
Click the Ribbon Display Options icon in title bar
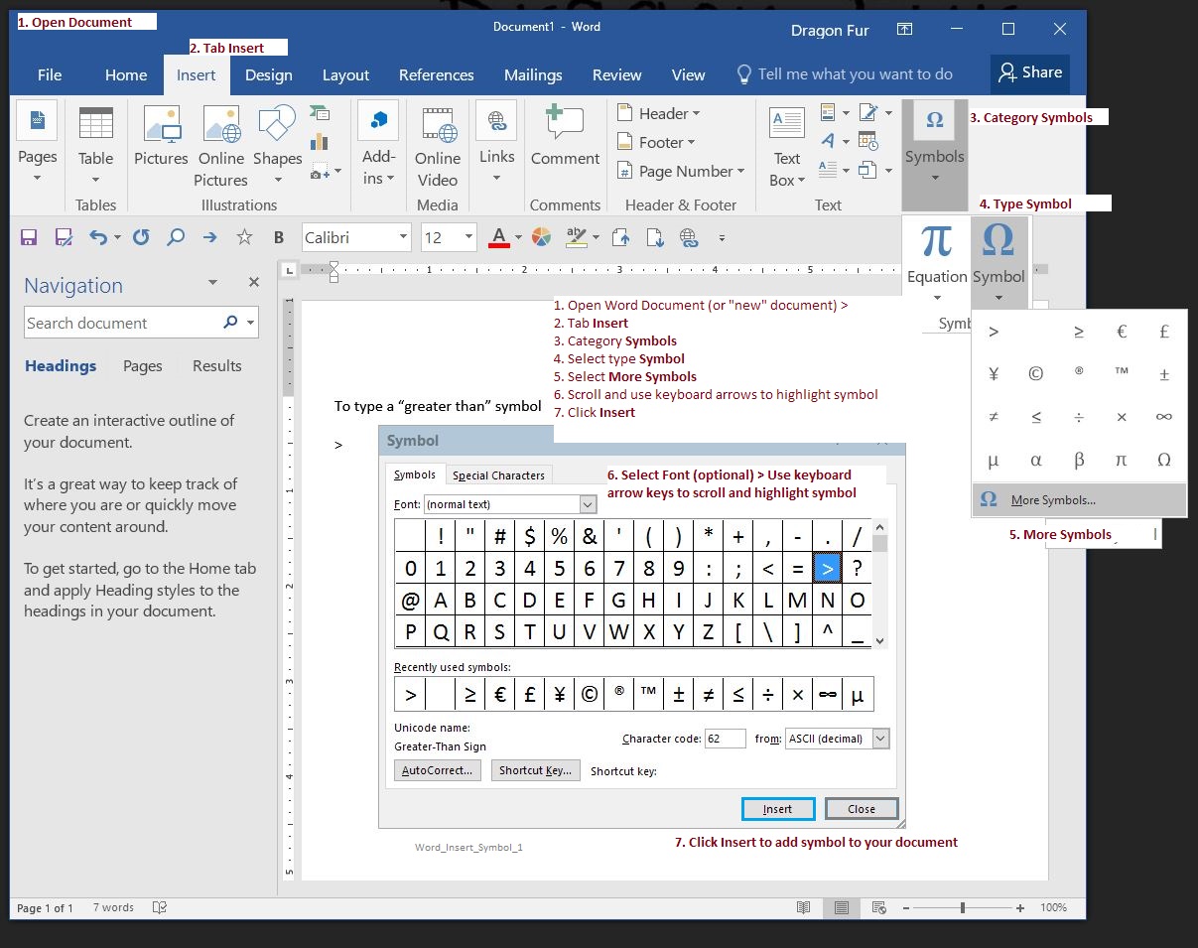tap(904, 30)
